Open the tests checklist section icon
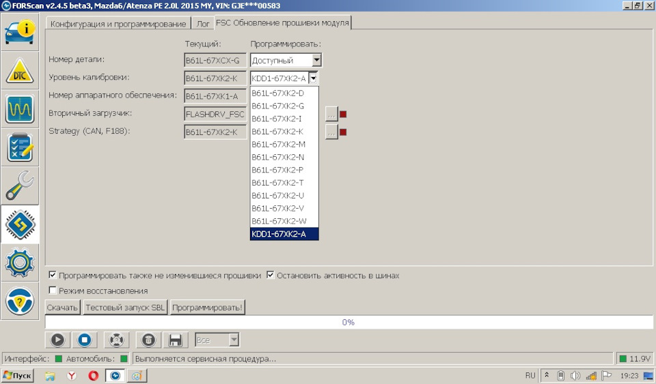This screenshot has width=656, height=384. pos(20,148)
